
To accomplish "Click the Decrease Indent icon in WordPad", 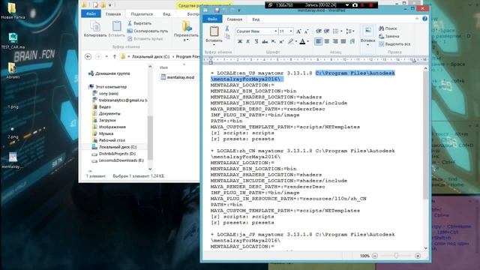I will point(319,31).
